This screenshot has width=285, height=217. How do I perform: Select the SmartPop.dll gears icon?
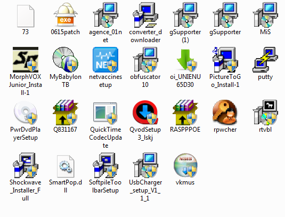(x=66, y=166)
